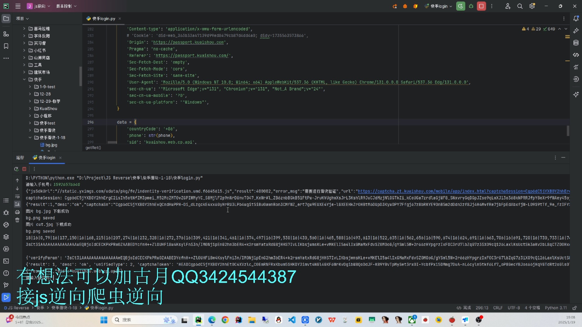Expand the 12-28 folder
This screenshot has height=327, width=582.
30,94
